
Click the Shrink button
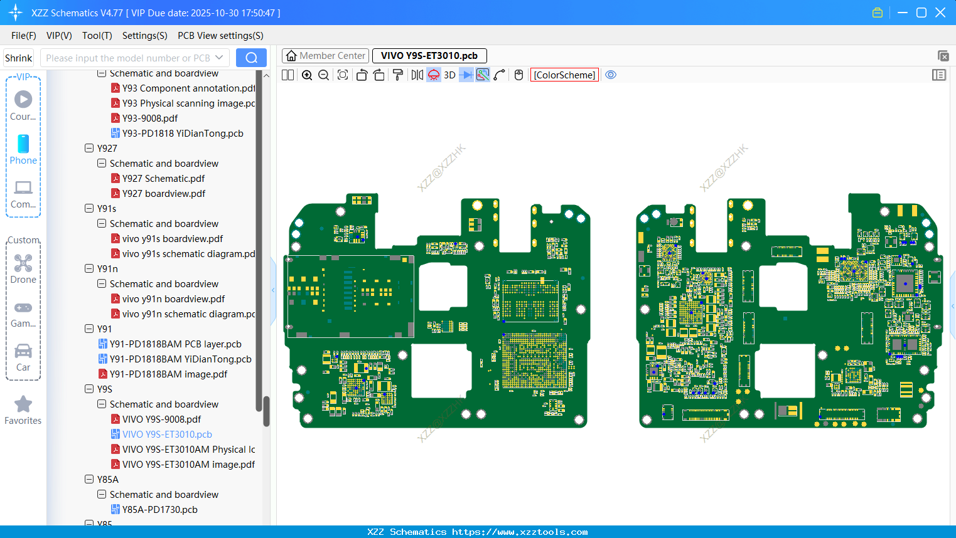[x=19, y=58]
